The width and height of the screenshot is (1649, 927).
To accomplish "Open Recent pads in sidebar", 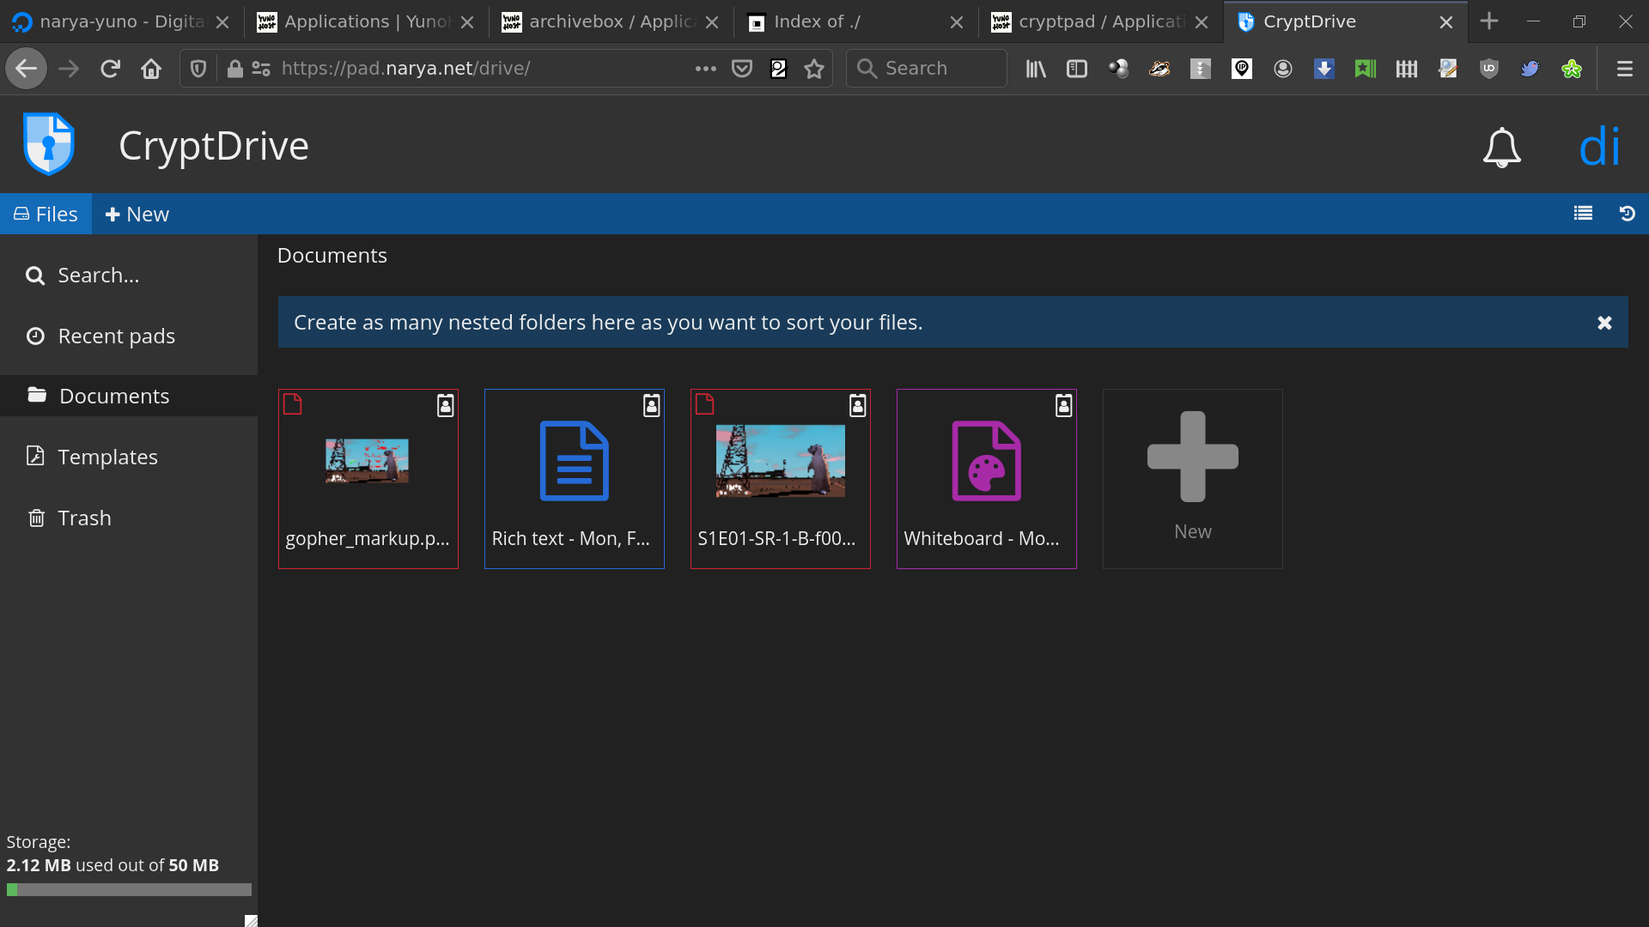I will click(x=116, y=336).
